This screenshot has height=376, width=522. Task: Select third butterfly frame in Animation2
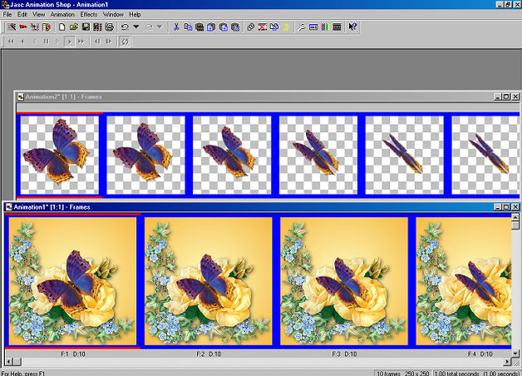[232, 155]
